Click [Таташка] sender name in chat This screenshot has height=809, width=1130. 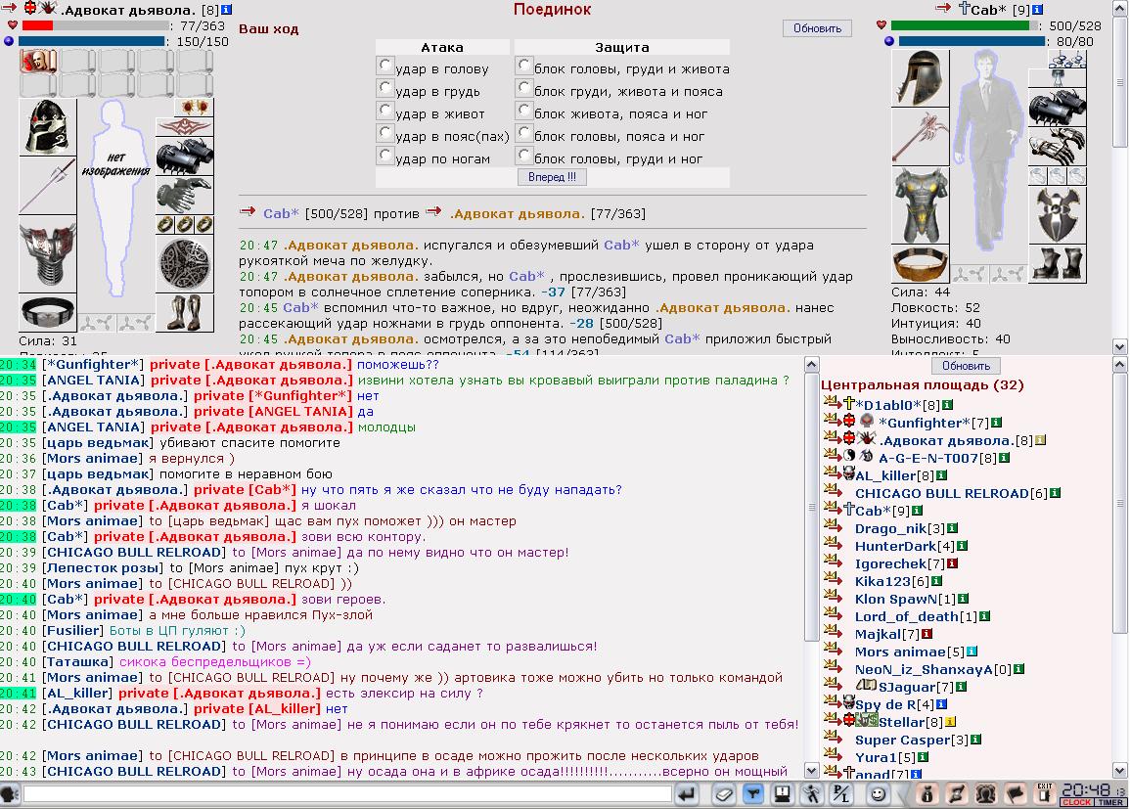[x=78, y=662]
